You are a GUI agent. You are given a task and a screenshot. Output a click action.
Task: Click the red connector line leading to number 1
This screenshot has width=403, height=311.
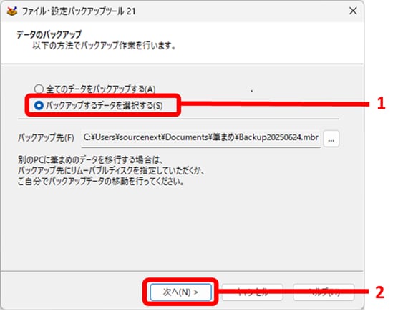(x=274, y=104)
